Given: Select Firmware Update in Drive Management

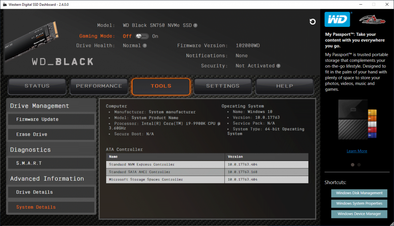Looking at the screenshot, I should 51,120.
